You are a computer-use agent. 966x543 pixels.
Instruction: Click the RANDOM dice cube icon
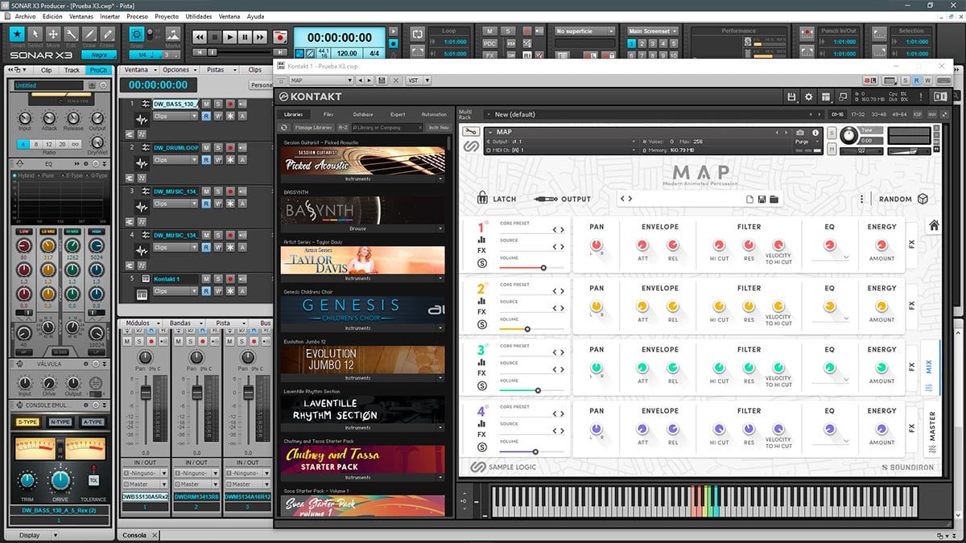tap(923, 199)
